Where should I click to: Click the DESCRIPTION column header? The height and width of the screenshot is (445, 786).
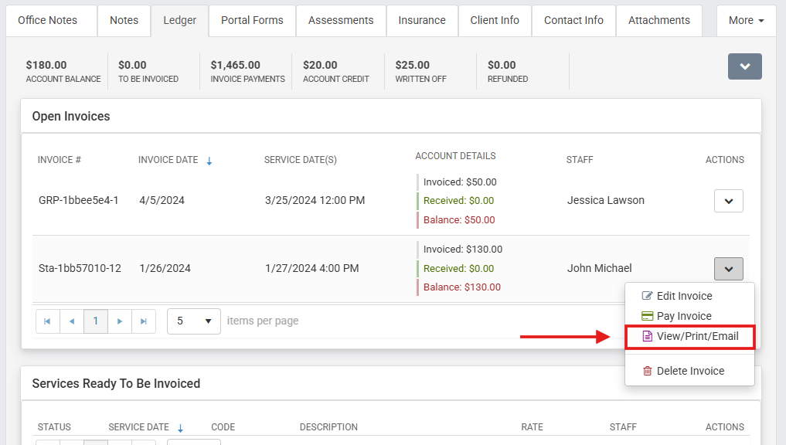click(328, 427)
